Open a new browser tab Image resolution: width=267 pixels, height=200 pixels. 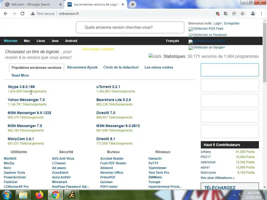click(133, 4)
